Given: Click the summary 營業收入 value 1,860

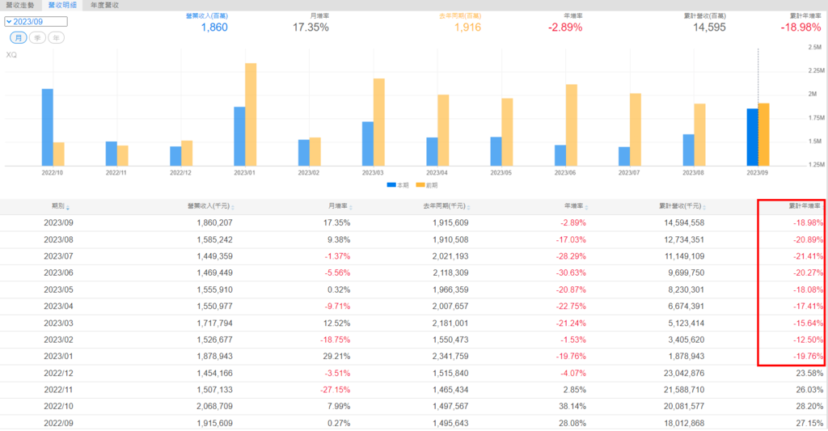Looking at the screenshot, I should coord(214,27).
